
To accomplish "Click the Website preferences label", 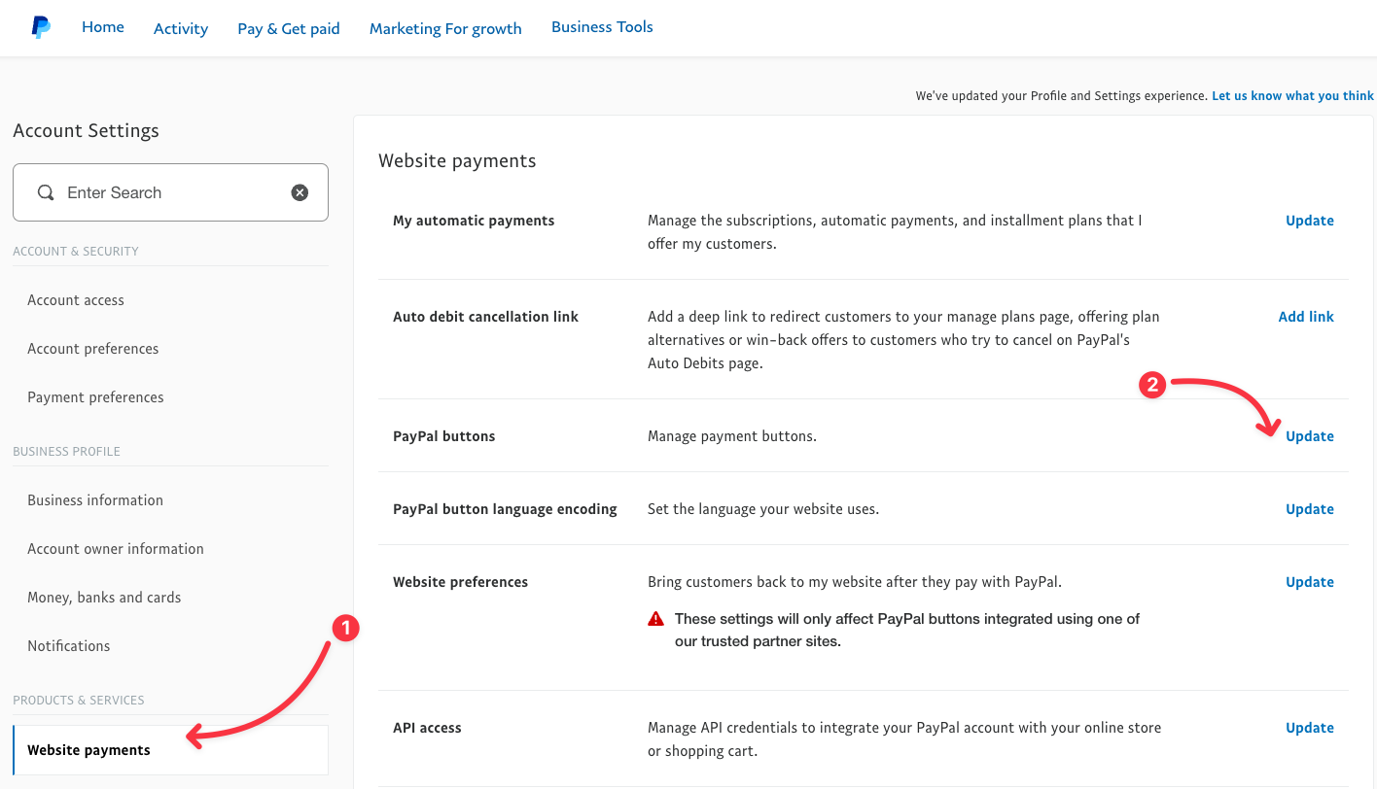I will click(x=460, y=582).
